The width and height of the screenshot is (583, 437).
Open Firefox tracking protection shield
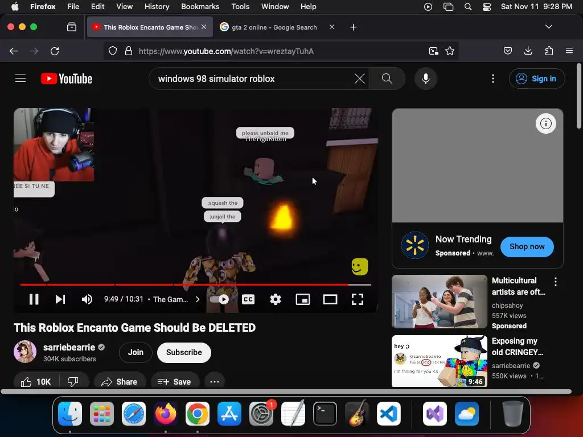click(x=113, y=51)
